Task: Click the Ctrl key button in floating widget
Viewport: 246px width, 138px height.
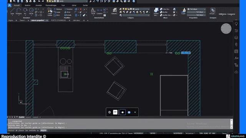Action: pyautogui.click(x=115, y=112)
